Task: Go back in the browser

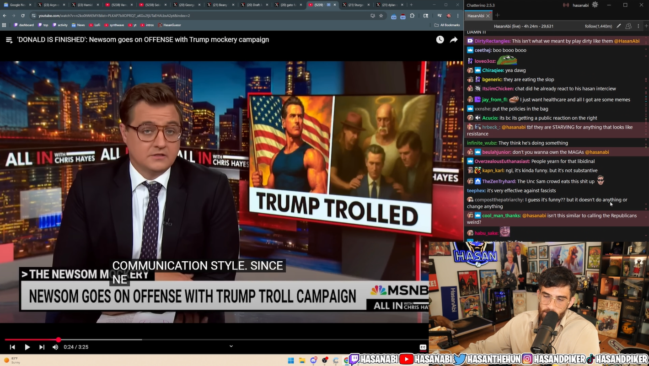Action: coord(5,16)
